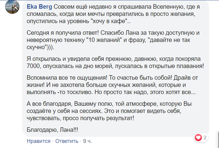Click the closing line Благодарю, Лана!!!
219x148 pixels.
(52, 130)
